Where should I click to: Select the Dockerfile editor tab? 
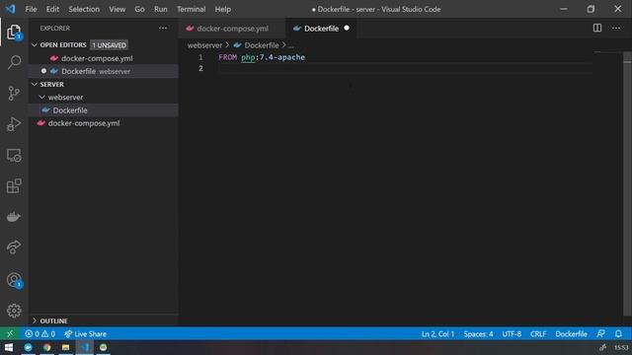point(321,29)
